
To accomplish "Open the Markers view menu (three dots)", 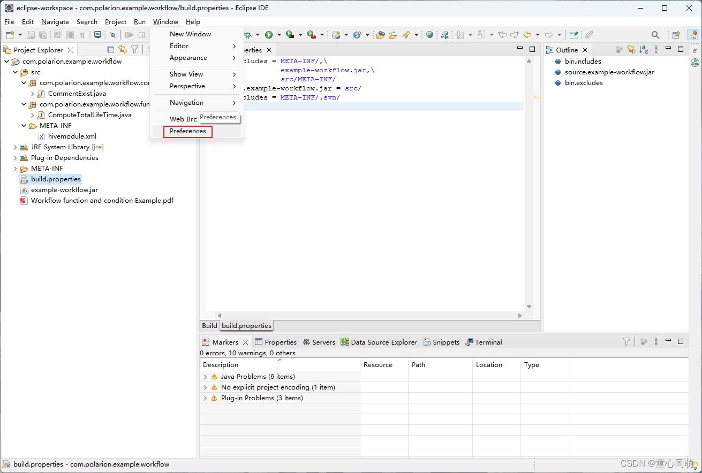I will (x=656, y=341).
